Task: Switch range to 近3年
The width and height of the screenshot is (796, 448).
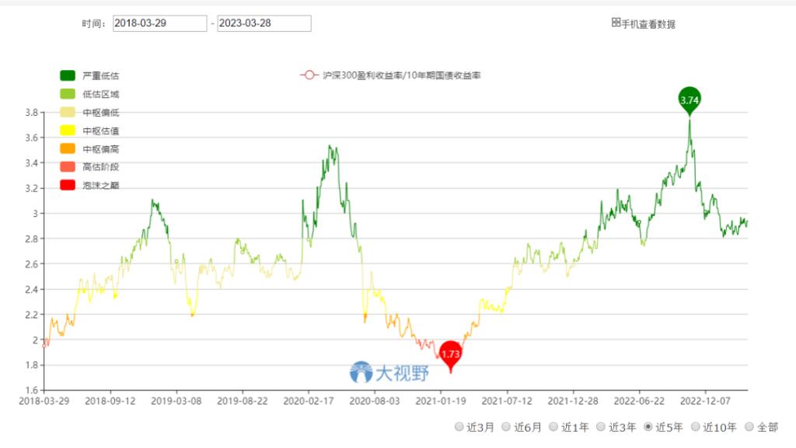Action: tap(602, 427)
